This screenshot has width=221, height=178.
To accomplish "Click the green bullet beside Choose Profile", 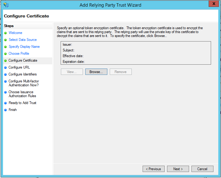I will click(5, 54).
